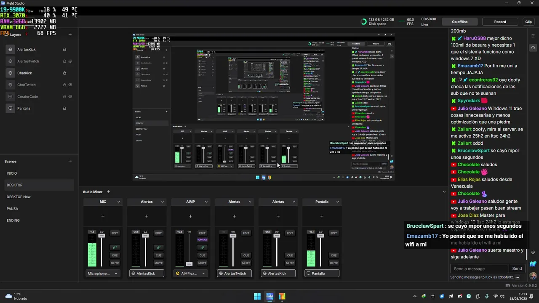Add an effect to the AIMP channel
The image size is (539, 303).
[x=190, y=216]
